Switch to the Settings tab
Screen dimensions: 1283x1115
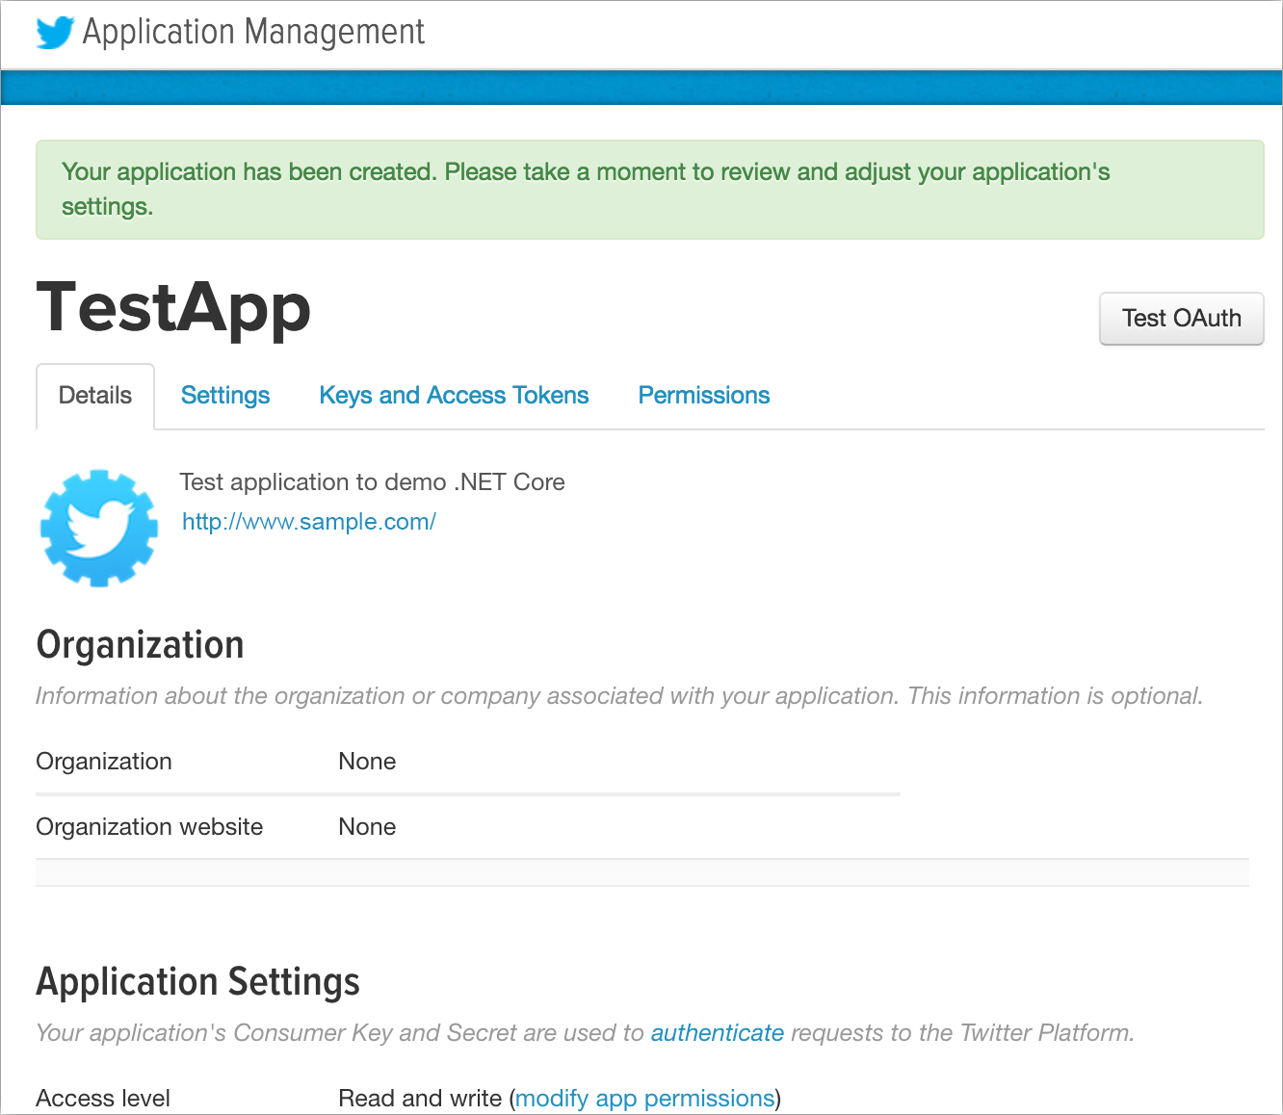(x=225, y=396)
